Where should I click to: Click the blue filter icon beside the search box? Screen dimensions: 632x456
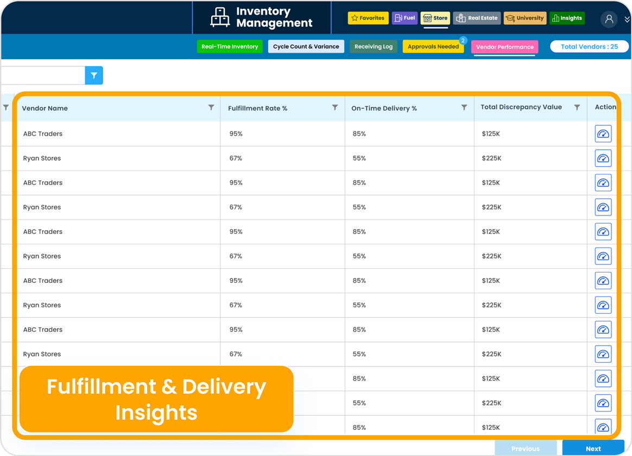[93, 75]
